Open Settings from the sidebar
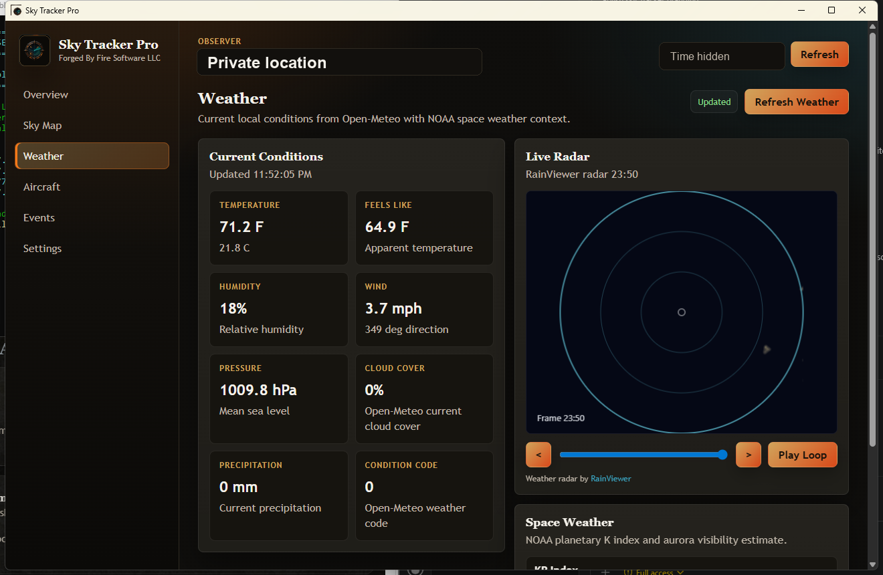883x575 pixels. point(92,249)
